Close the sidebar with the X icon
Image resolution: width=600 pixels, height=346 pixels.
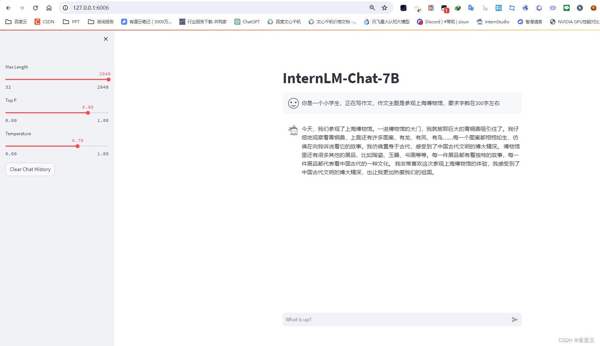click(106, 39)
